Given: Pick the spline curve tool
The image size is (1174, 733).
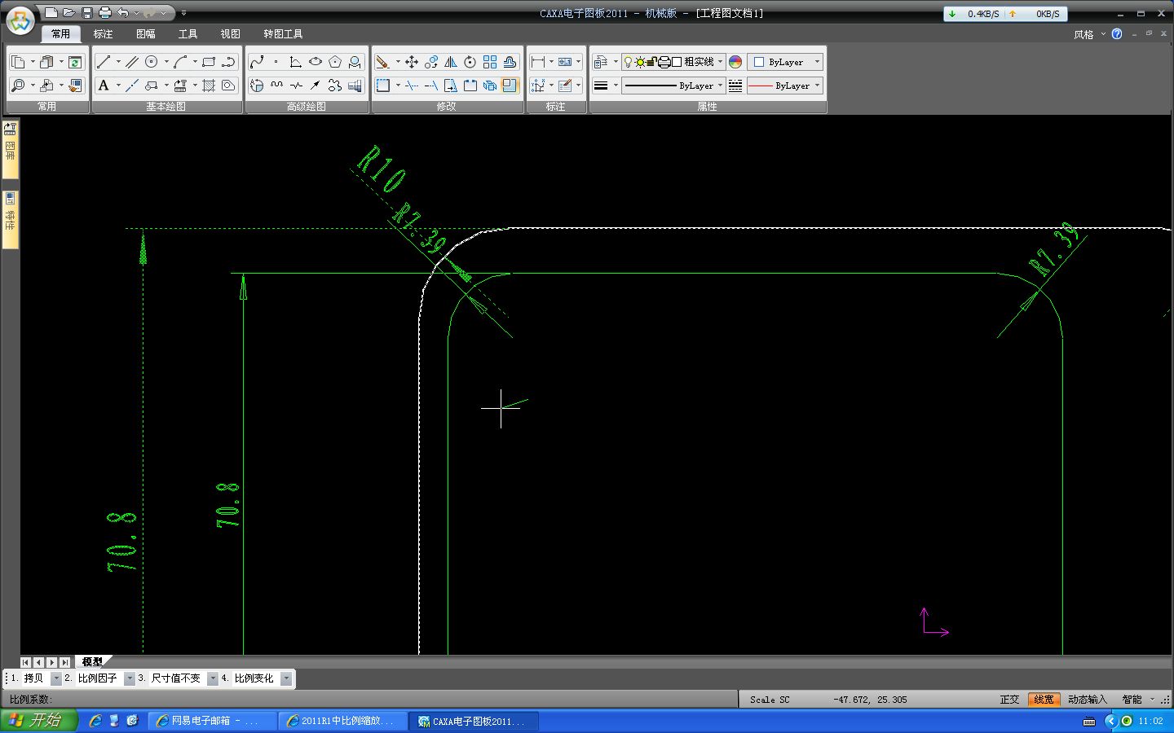Looking at the screenshot, I should pos(257,62).
